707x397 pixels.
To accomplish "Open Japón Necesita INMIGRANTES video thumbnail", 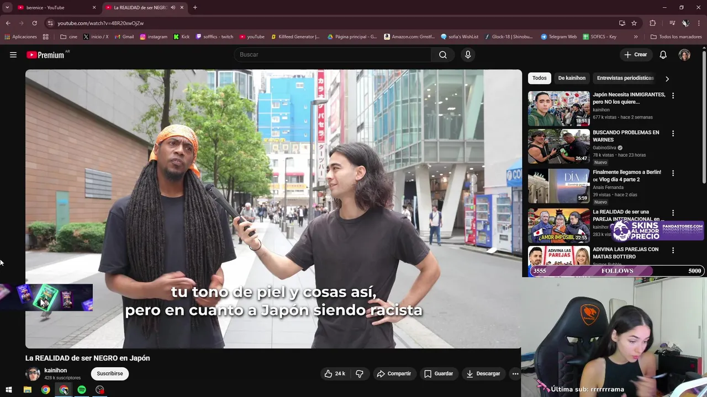I will (x=558, y=109).
